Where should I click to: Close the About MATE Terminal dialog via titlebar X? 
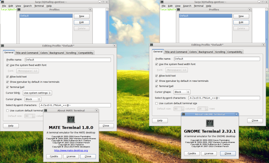97,110
